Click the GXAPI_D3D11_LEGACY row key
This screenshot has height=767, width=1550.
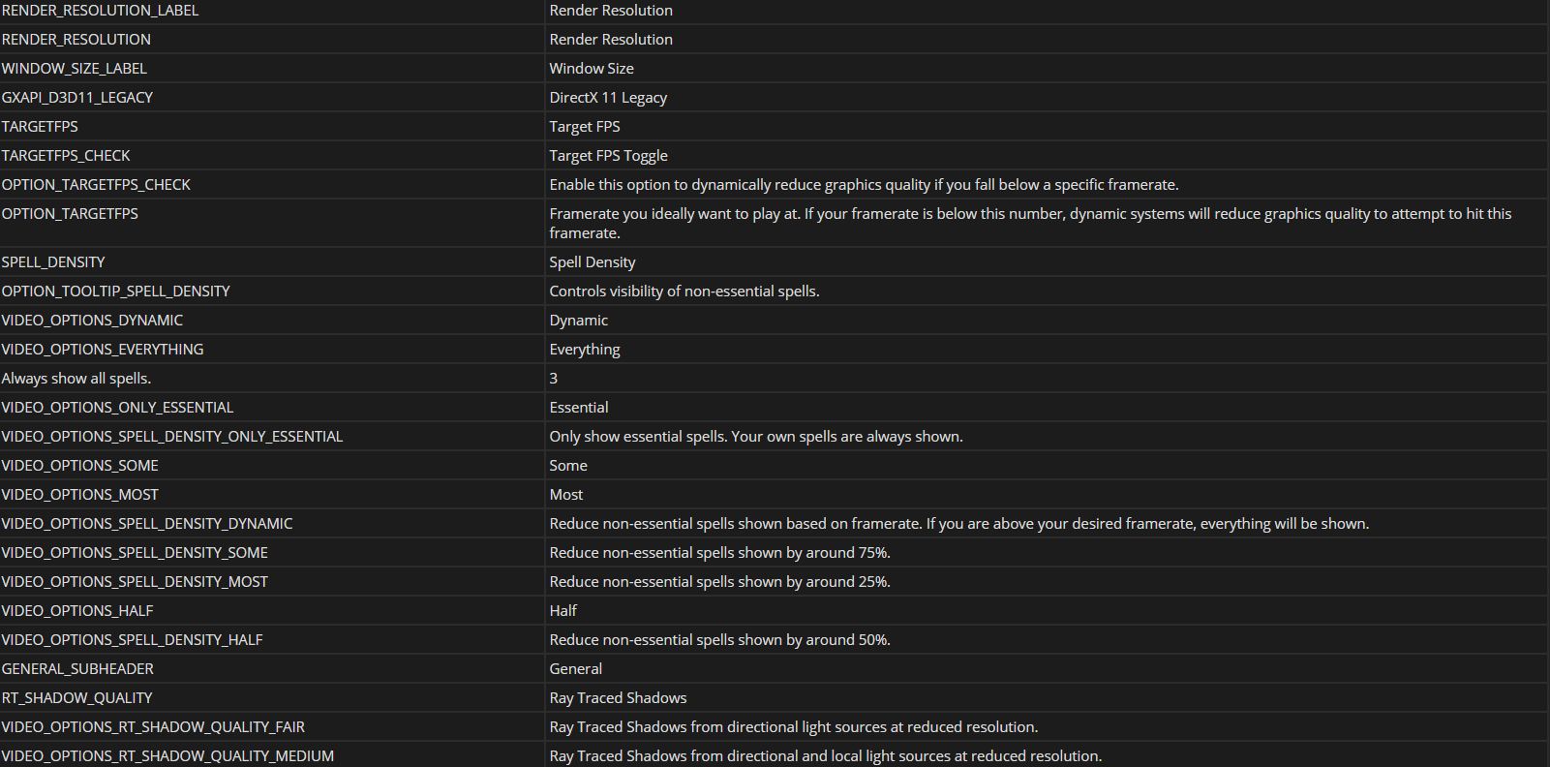point(77,98)
